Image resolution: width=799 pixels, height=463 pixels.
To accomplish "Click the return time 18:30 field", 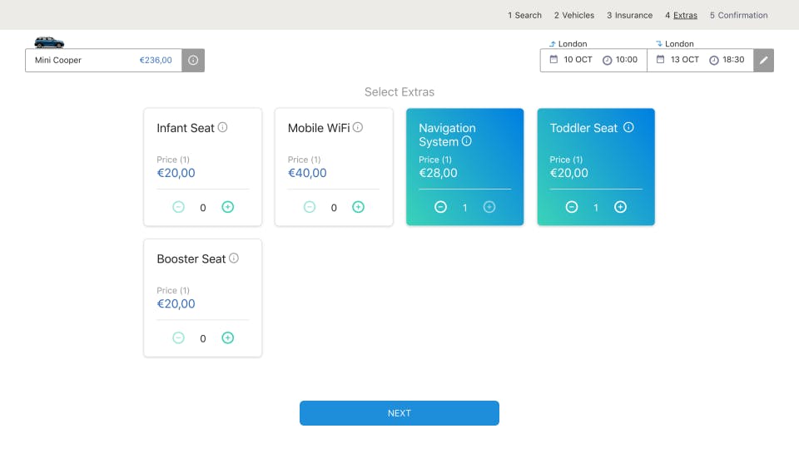I will (727, 61).
